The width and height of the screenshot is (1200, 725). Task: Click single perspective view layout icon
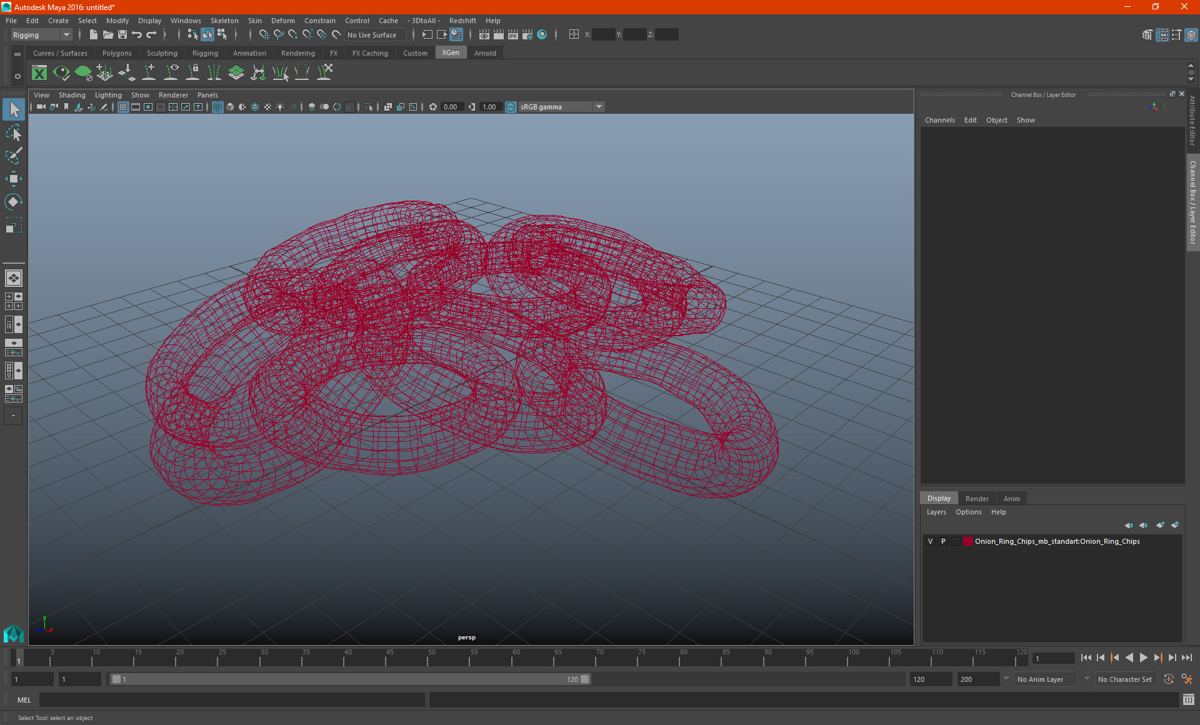13,278
